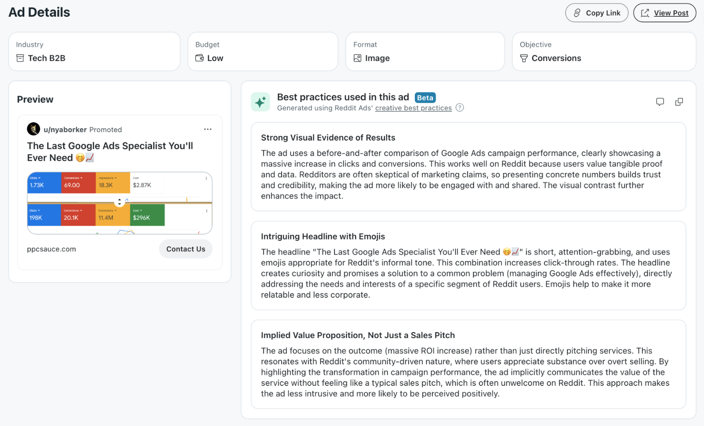Viewport: 704px width, 426px height.
Task: Click the before-after slider handle in ad image
Action: pos(119,202)
